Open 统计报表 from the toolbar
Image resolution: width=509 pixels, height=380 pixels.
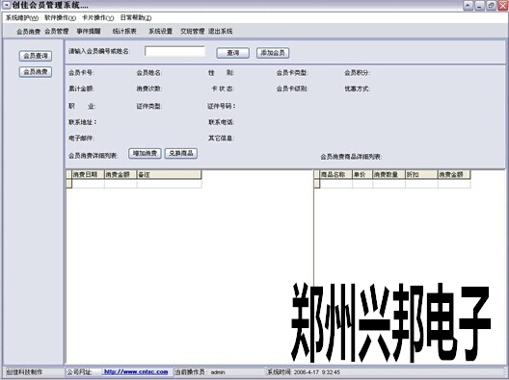124,32
